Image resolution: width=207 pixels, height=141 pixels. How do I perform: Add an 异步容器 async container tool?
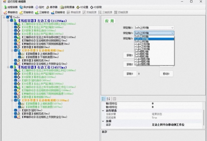pos(26,7)
